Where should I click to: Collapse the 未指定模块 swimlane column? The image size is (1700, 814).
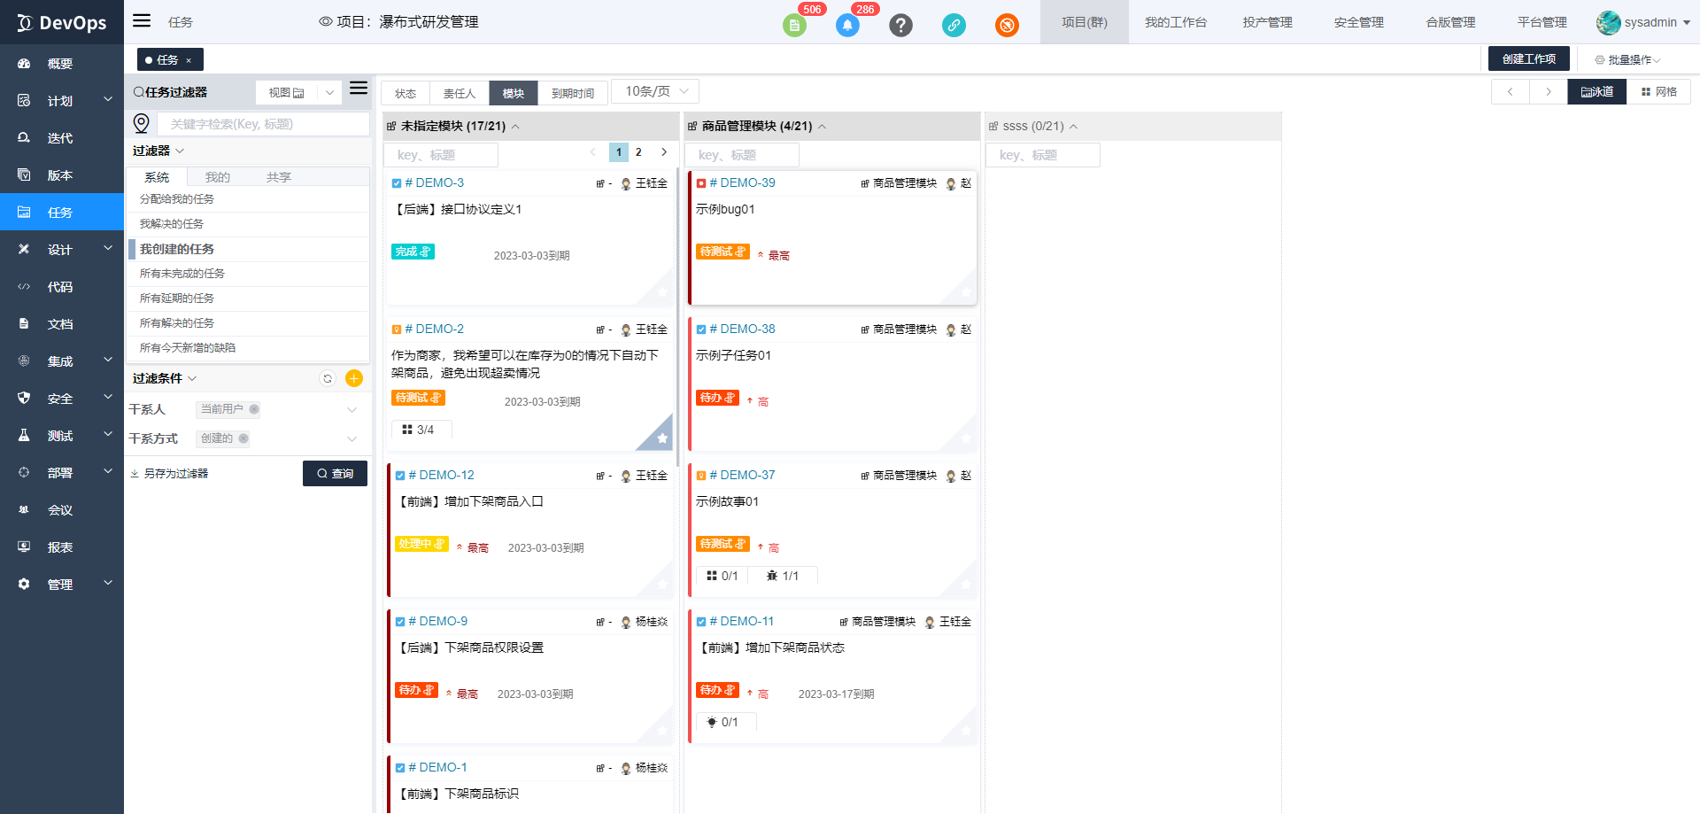click(x=515, y=127)
